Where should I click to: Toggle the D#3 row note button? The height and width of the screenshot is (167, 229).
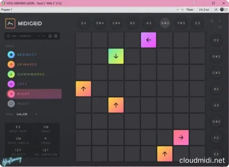pos(217,57)
